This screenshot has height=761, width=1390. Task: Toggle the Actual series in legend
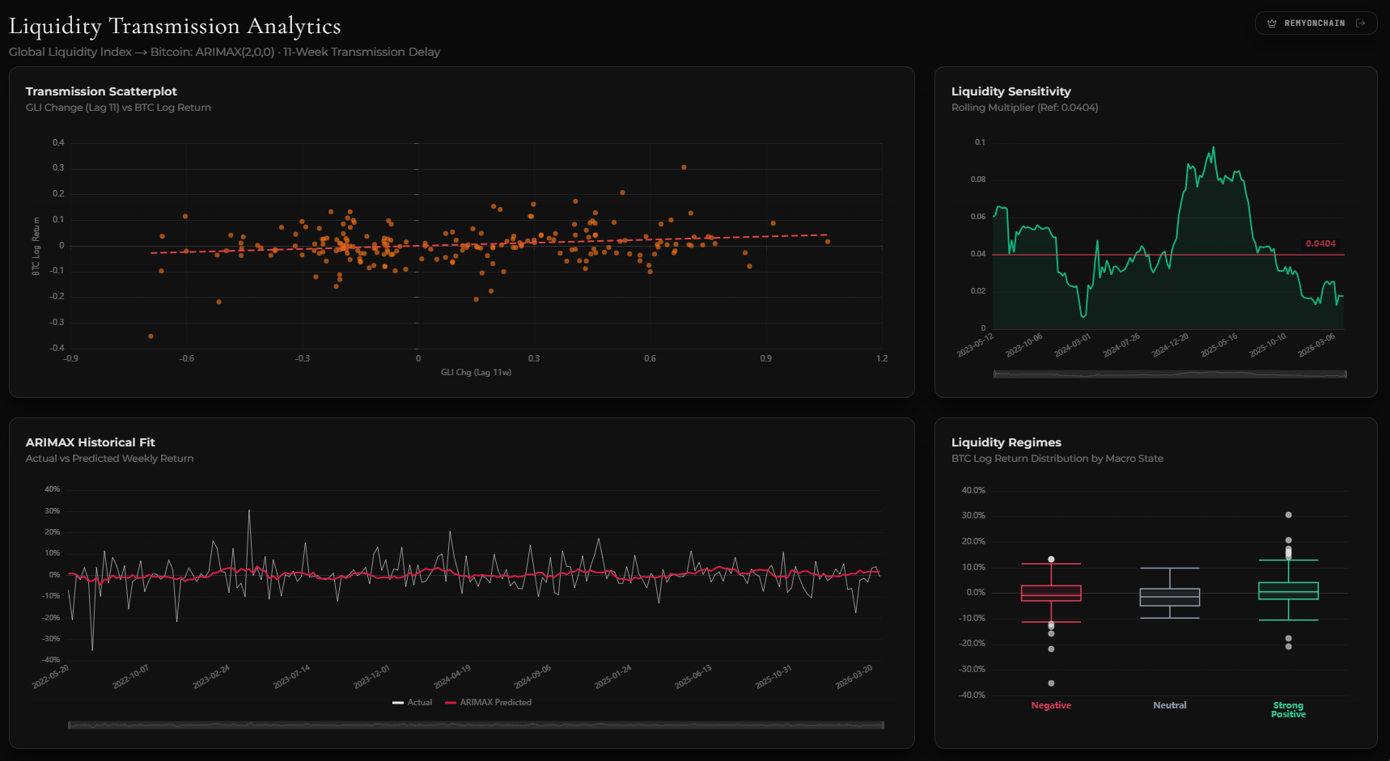413,702
